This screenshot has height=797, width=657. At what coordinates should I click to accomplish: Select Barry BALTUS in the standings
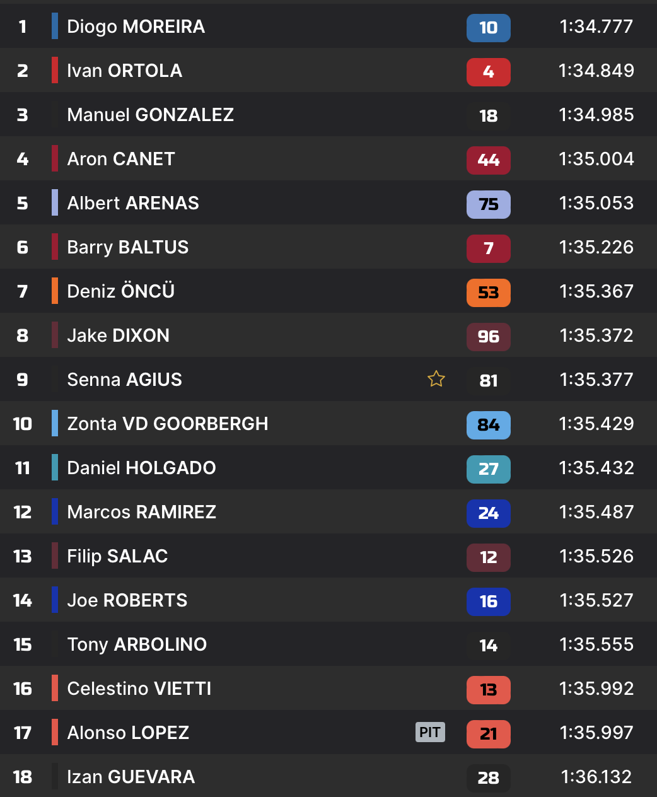coord(127,247)
